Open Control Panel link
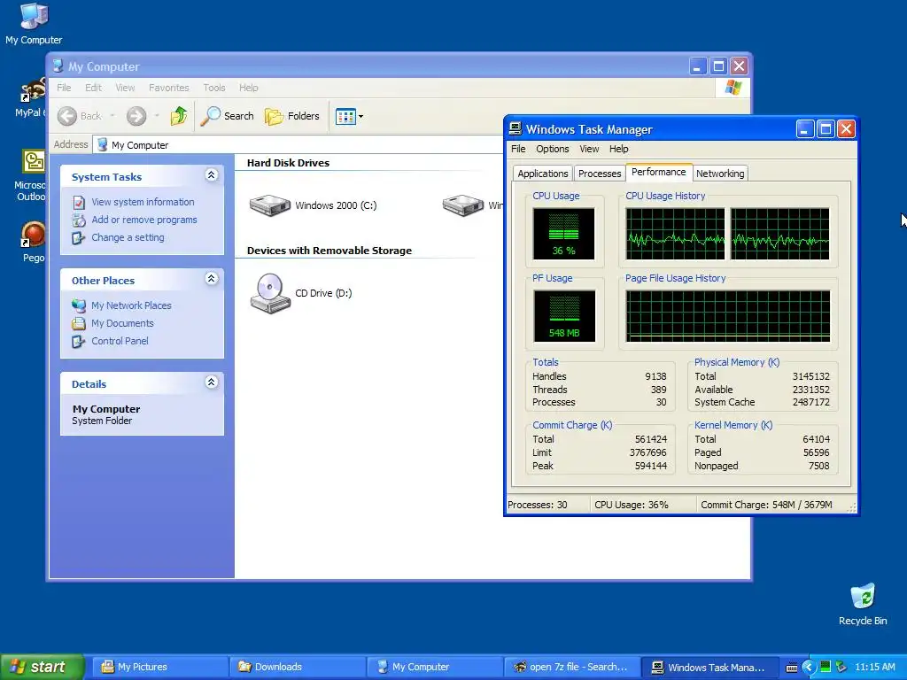Image resolution: width=907 pixels, height=680 pixels. [120, 341]
